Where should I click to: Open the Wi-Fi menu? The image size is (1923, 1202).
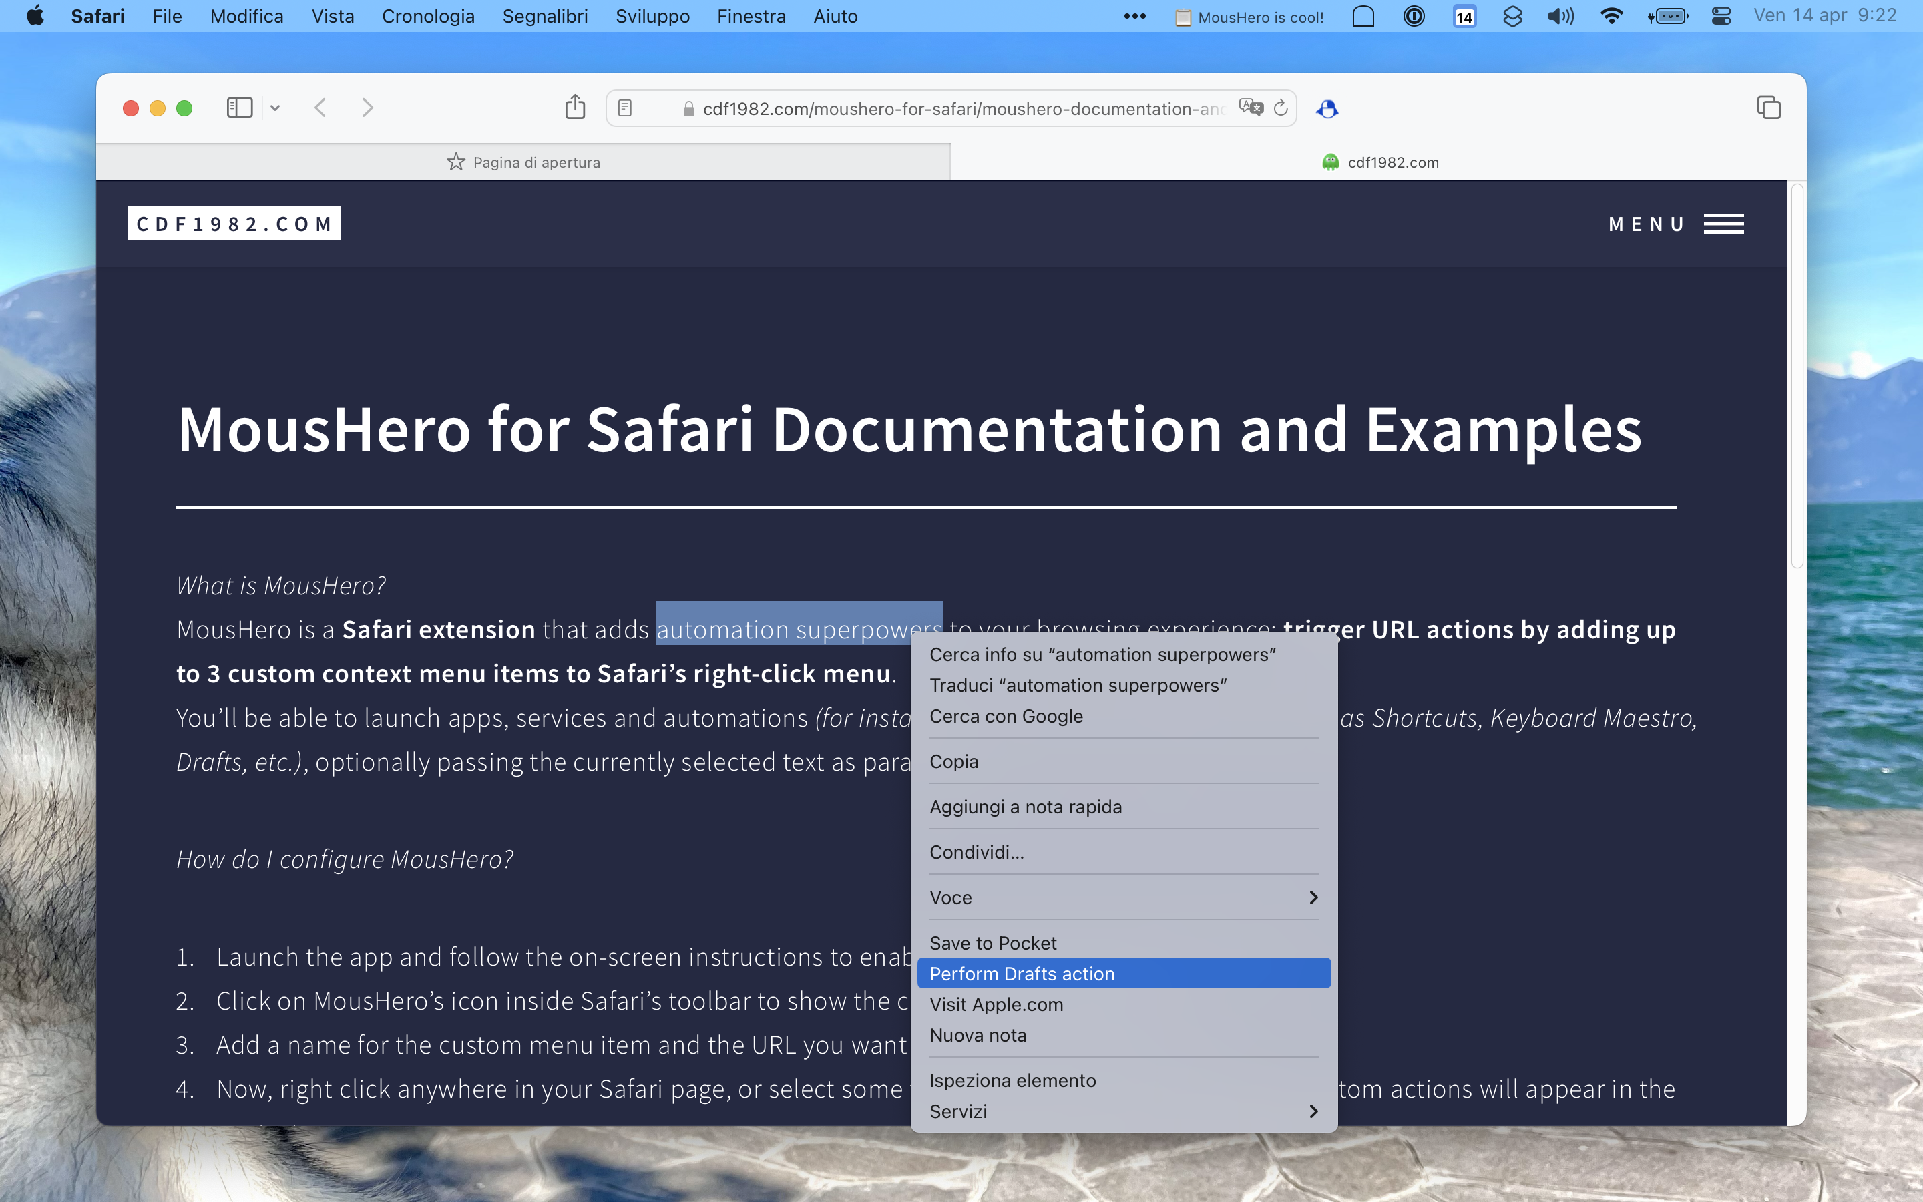tap(1611, 16)
